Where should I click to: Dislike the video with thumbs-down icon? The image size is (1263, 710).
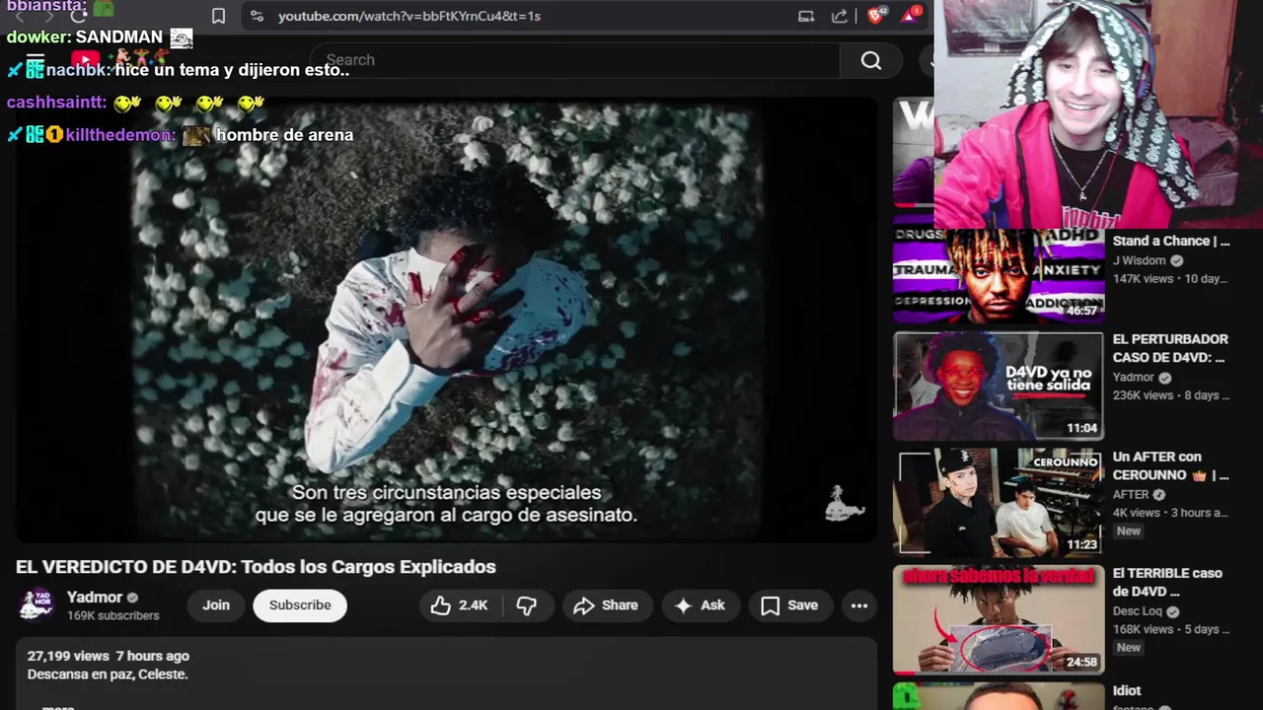(x=527, y=605)
